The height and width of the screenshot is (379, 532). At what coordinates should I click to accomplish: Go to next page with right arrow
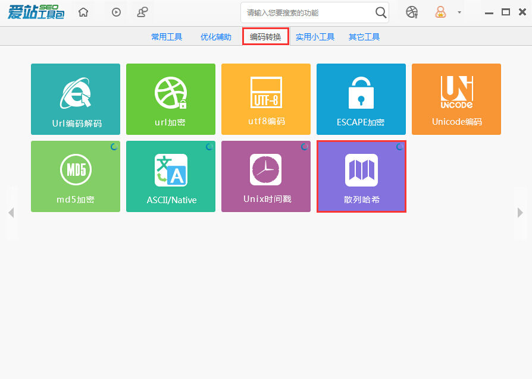521,212
